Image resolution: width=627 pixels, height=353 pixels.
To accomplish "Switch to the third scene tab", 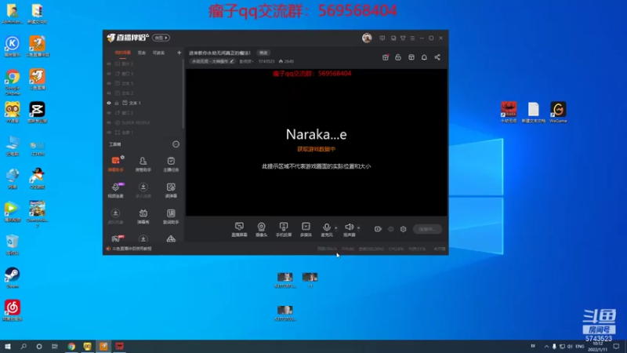I will pyautogui.click(x=158, y=53).
